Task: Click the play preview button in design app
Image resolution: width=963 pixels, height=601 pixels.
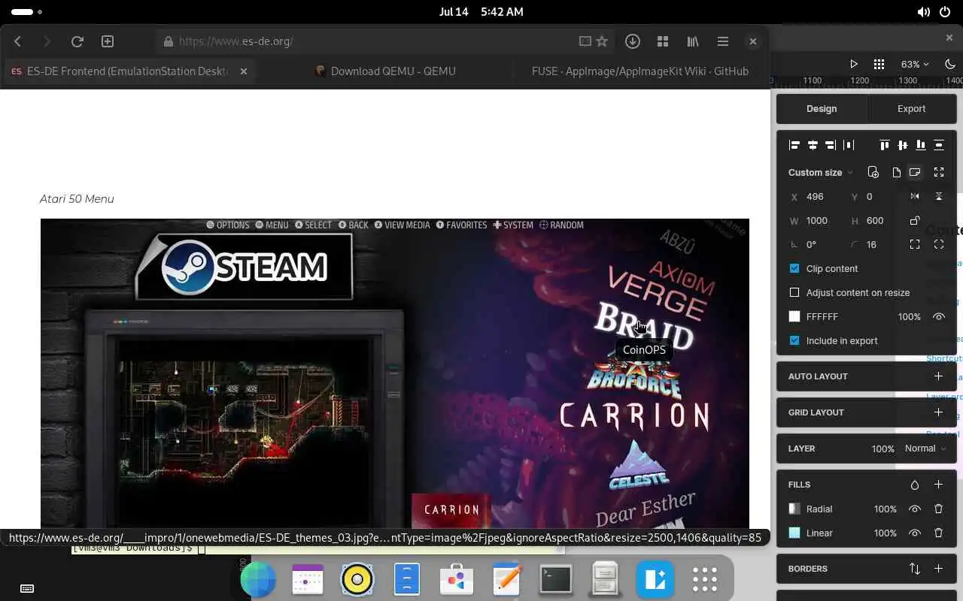Action: (854, 64)
